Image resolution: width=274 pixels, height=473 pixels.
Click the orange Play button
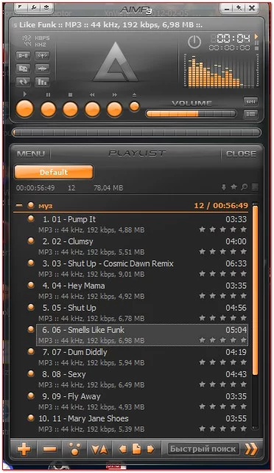point(24,109)
